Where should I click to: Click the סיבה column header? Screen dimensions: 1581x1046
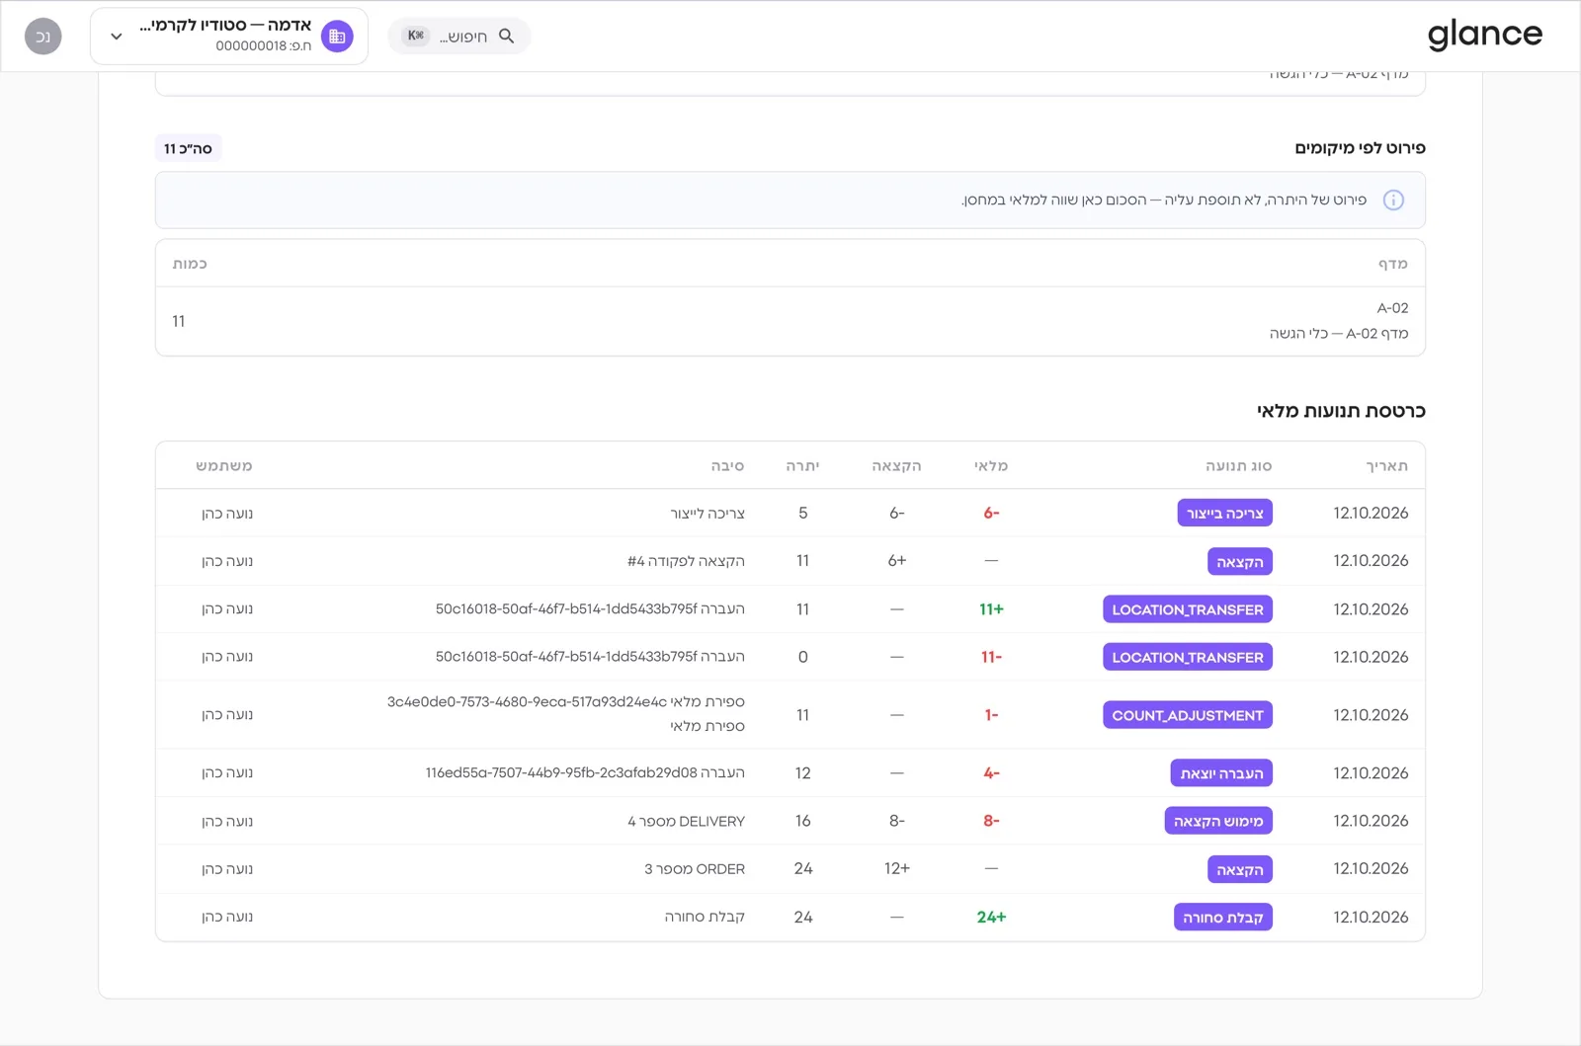point(727,466)
